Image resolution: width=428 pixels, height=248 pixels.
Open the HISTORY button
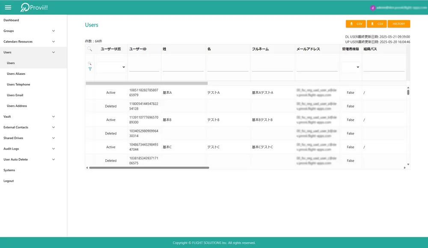click(x=399, y=24)
